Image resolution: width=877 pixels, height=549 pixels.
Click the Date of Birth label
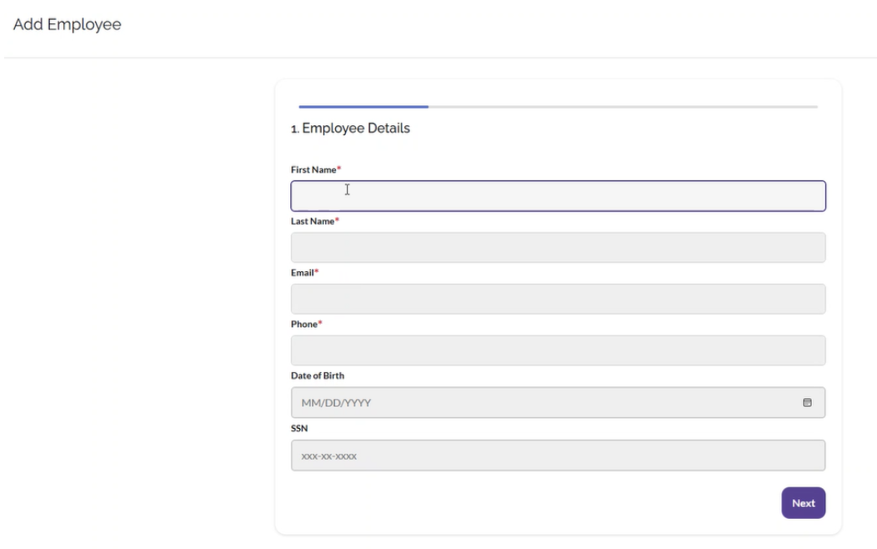(317, 375)
